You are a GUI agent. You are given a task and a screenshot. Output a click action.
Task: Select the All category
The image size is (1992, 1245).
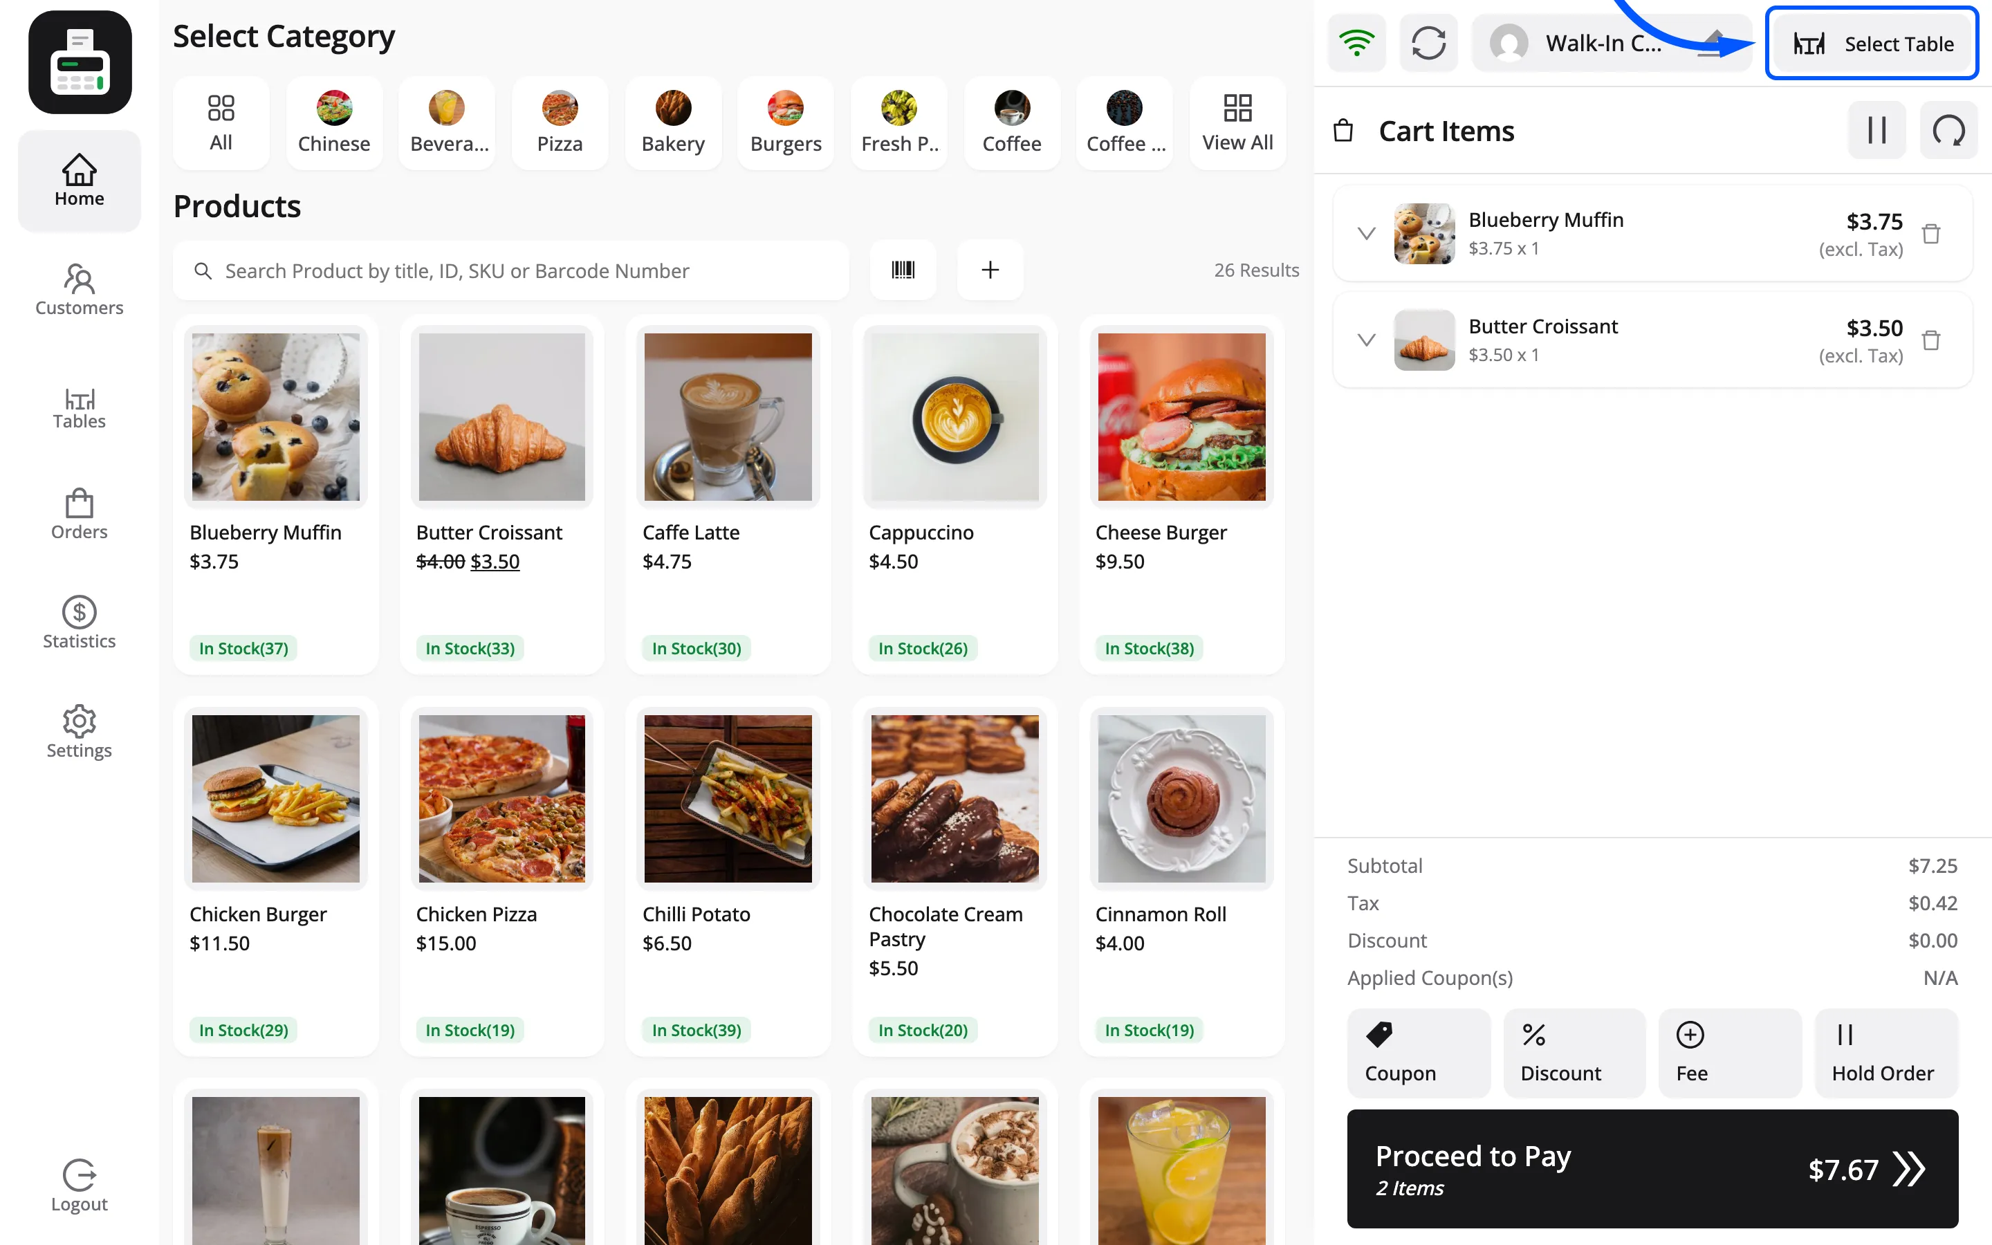221,122
